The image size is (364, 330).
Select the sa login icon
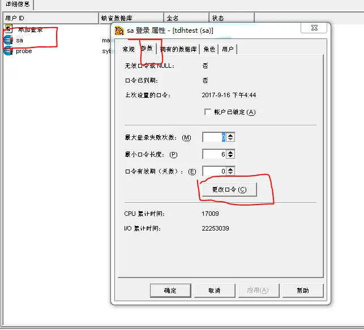point(8,40)
